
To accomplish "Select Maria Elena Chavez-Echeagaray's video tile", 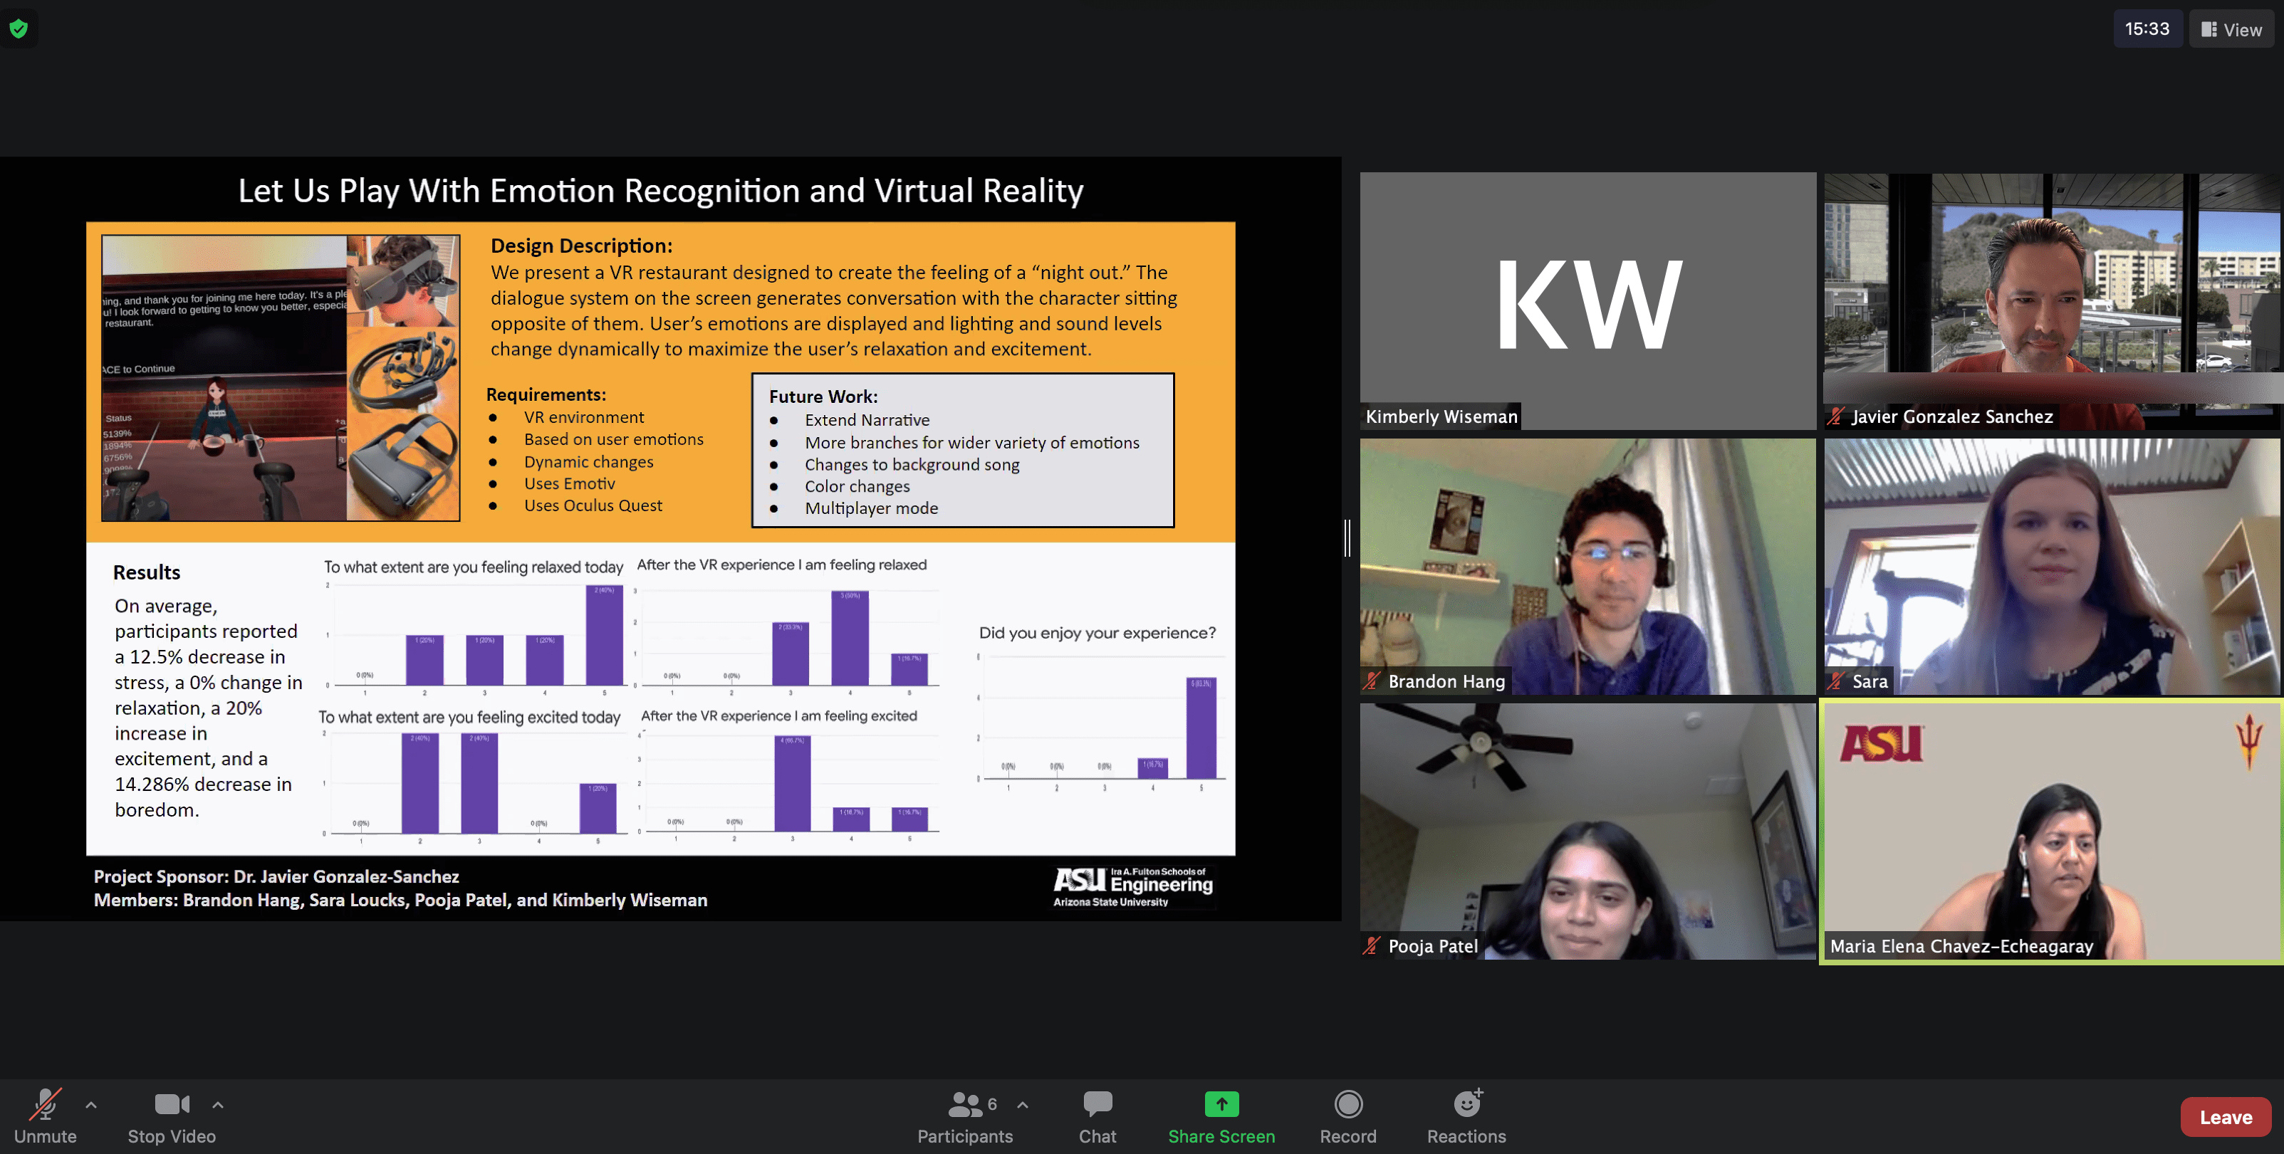I will [2050, 832].
